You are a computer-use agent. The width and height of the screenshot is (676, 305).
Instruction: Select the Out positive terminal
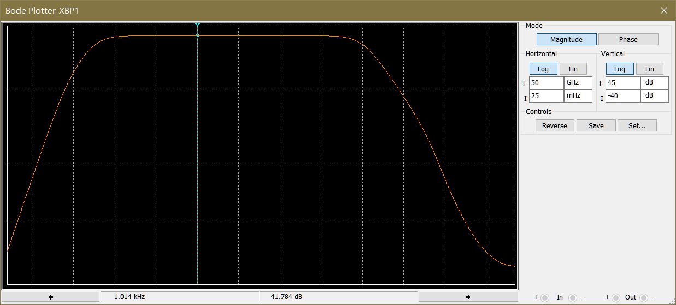(616, 298)
